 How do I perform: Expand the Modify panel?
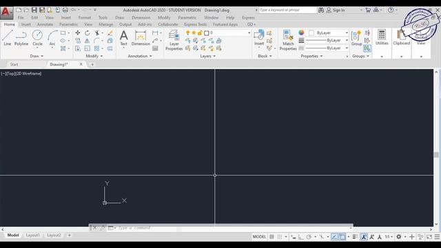coord(94,56)
